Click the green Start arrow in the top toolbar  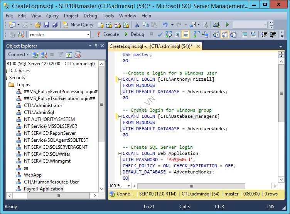coord(227,25)
